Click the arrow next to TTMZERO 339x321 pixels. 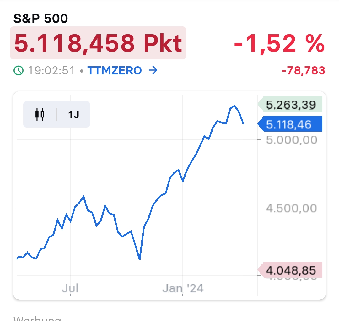pos(153,71)
